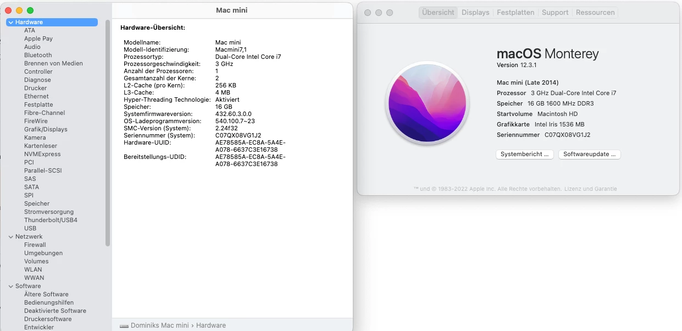This screenshot has width=682, height=331.
Task: Select Firewall under Netzwerk
Action: click(35, 245)
